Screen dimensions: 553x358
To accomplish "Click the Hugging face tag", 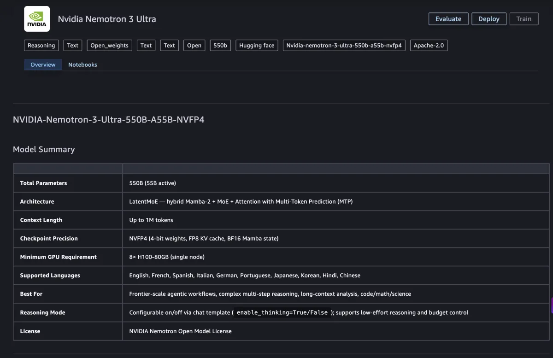I will [257, 45].
